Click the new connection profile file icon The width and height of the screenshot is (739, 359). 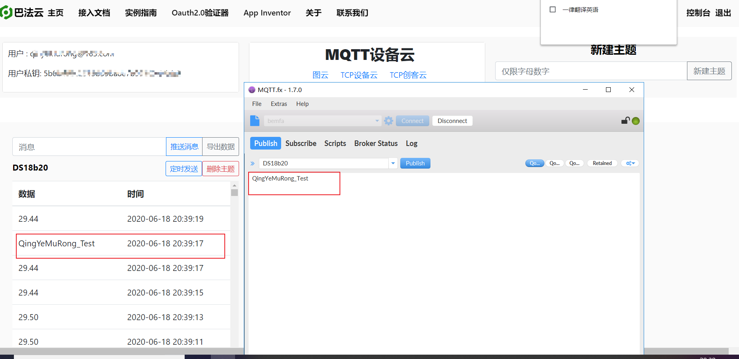point(255,120)
